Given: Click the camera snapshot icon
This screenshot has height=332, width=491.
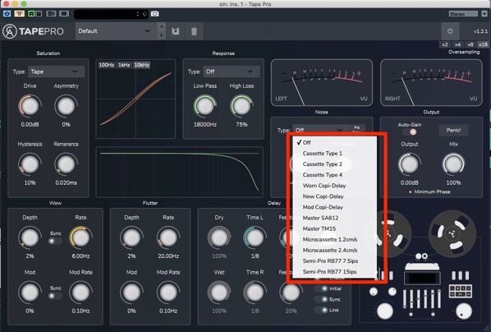Looking at the screenshot, I should click(154, 14).
